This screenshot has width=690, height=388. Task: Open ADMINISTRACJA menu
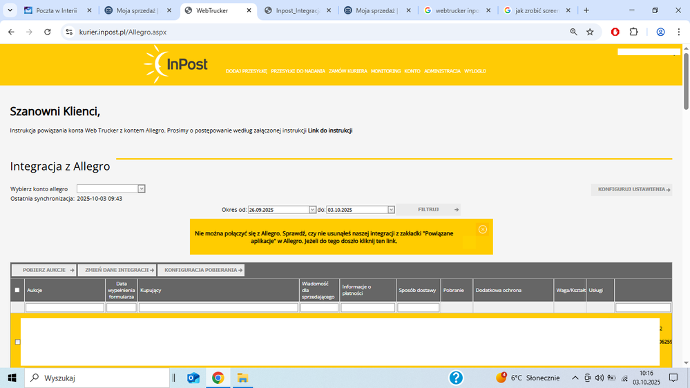[x=442, y=71]
